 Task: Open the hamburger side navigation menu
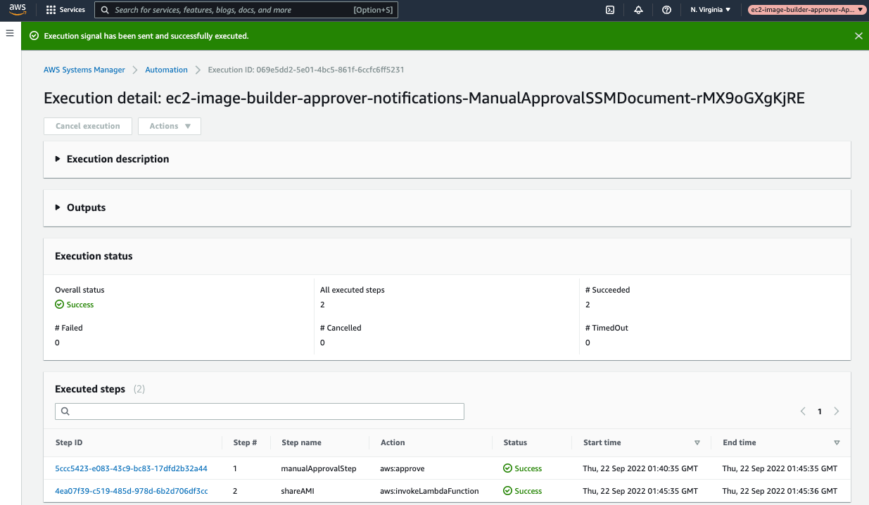pyautogui.click(x=10, y=33)
